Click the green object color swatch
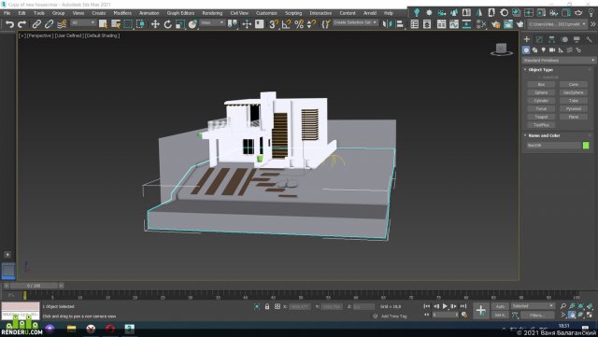This screenshot has height=337, width=598. [x=586, y=146]
